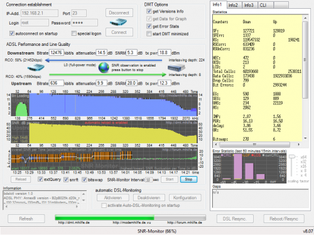Open the http://modemhilfe.de.vu link
Image resolution: width=314 pixels, height=235 pixels.
pyautogui.click(x=132, y=222)
